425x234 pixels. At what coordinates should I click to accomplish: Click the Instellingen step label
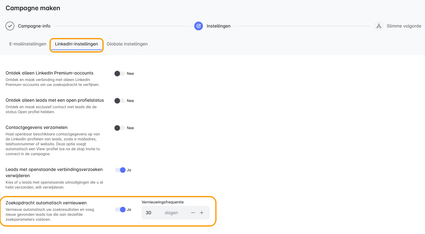(218, 26)
